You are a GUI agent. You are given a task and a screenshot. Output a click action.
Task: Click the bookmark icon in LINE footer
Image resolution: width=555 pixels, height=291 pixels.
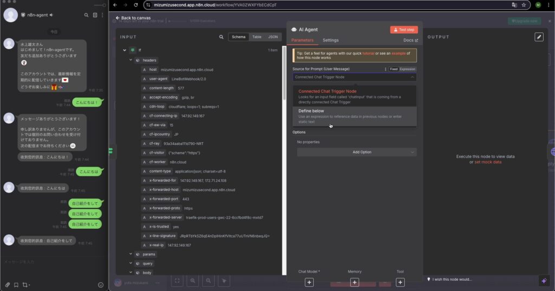click(16, 285)
